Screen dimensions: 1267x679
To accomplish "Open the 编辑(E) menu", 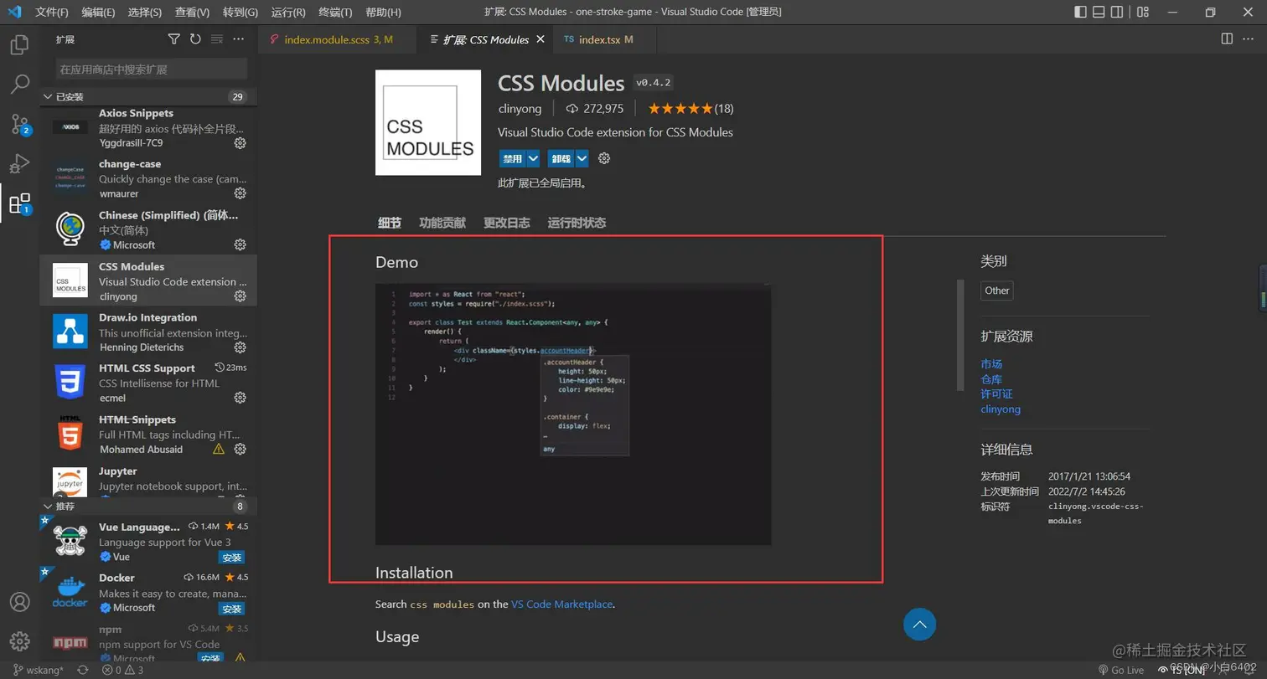I will [99, 12].
